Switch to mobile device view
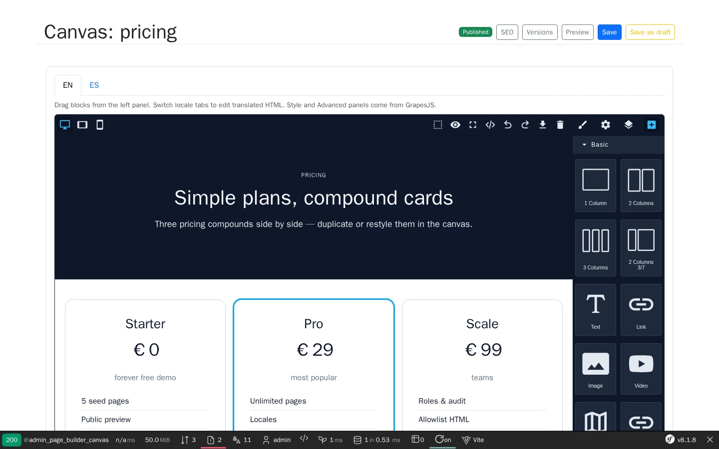Image resolution: width=719 pixels, height=449 pixels. 100,125
